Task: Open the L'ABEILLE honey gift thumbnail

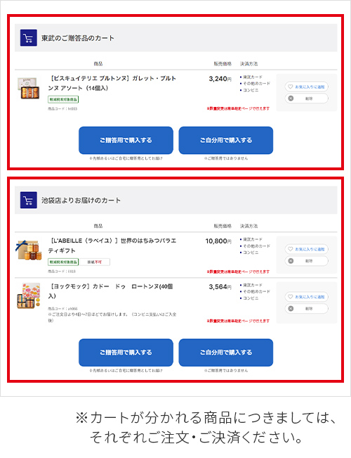Action: point(28,250)
